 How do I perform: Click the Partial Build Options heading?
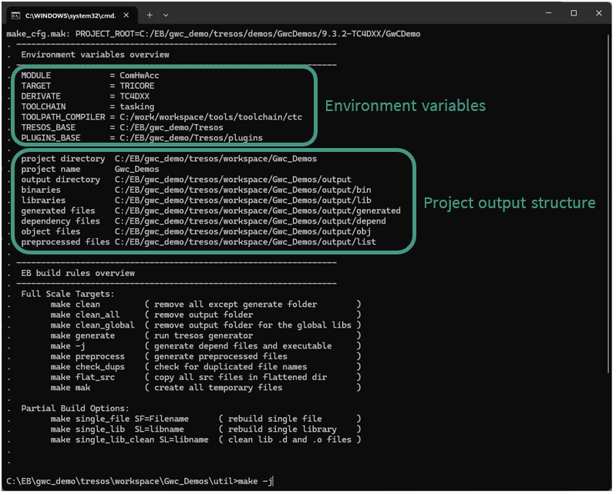[x=75, y=408]
